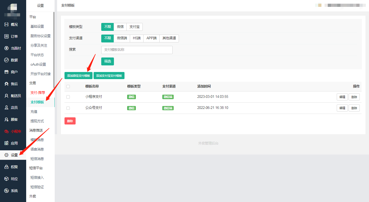Click the 系统 system icon
Image resolution: width=369 pixels, height=202 pixels.
tap(7, 191)
